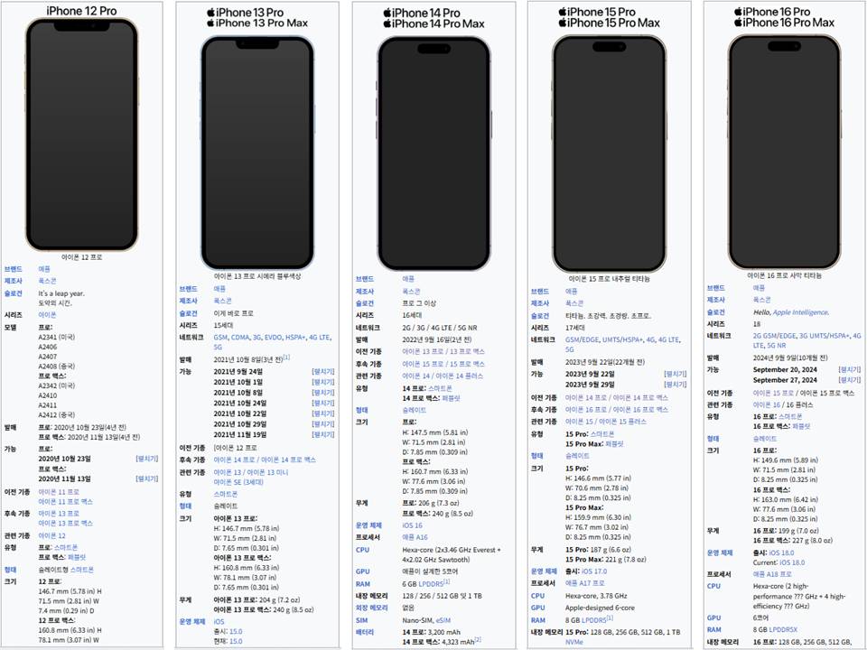Expand 펼치기 for 2020년 11월 13일
The image size is (867, 650).
pyautogui.click(x=147, y=478)
